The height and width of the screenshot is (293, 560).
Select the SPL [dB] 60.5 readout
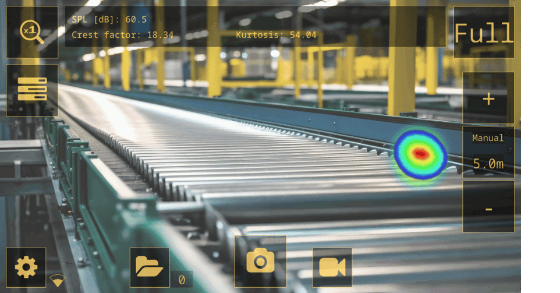109,19
